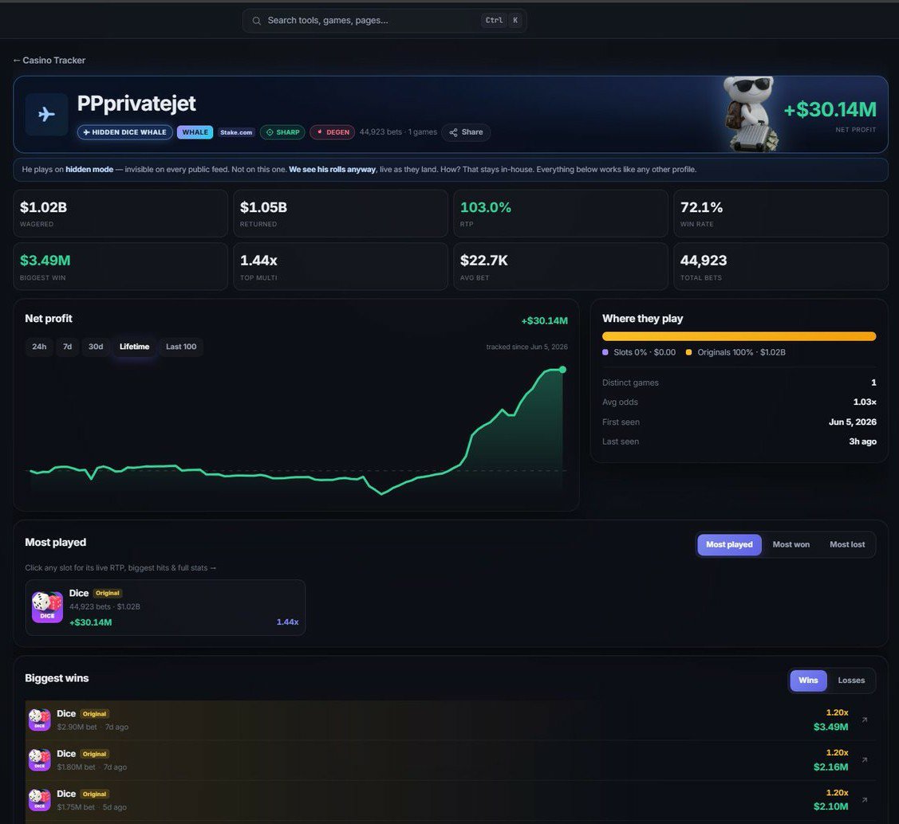Image resolution: width=899 pixels, height=824 pixels.
Task: Open external link arrow for $3.49M win
Action: (x=865, y=720)
